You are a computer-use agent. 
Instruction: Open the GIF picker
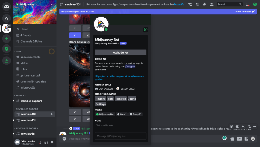[239, 139]
